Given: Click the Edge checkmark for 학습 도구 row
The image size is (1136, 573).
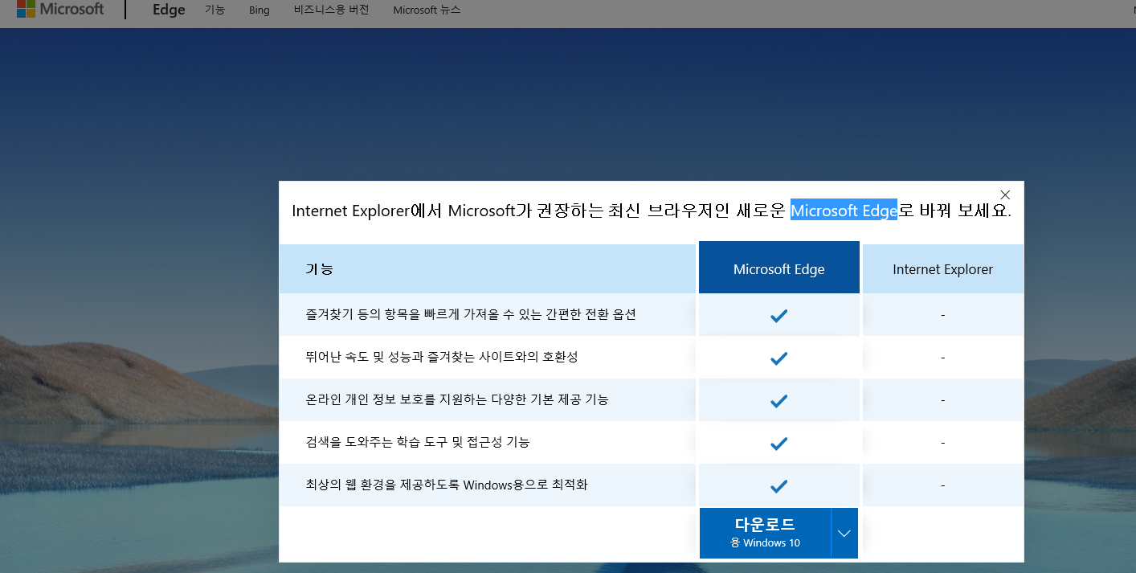Looking at the screenshot, I should 778,444.
